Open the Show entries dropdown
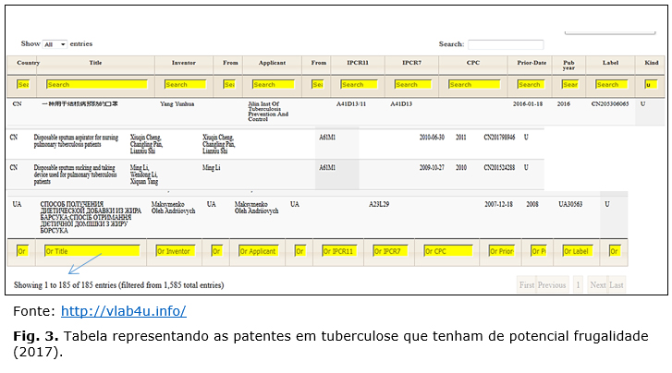Viewport: 672px width, 373px height. (x=55, y=44)
